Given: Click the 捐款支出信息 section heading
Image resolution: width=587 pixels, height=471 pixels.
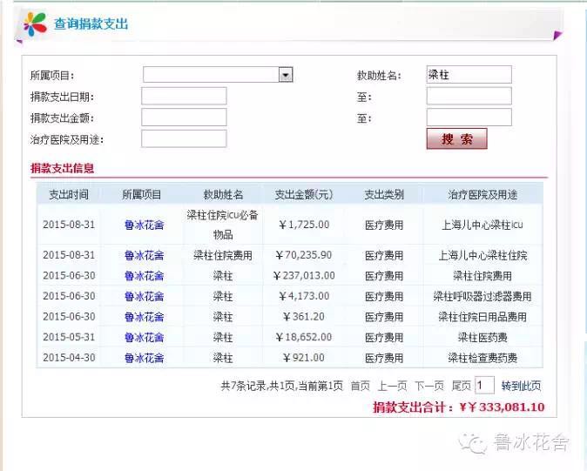Looking at the screenshot, I should [x=62, y=168].
